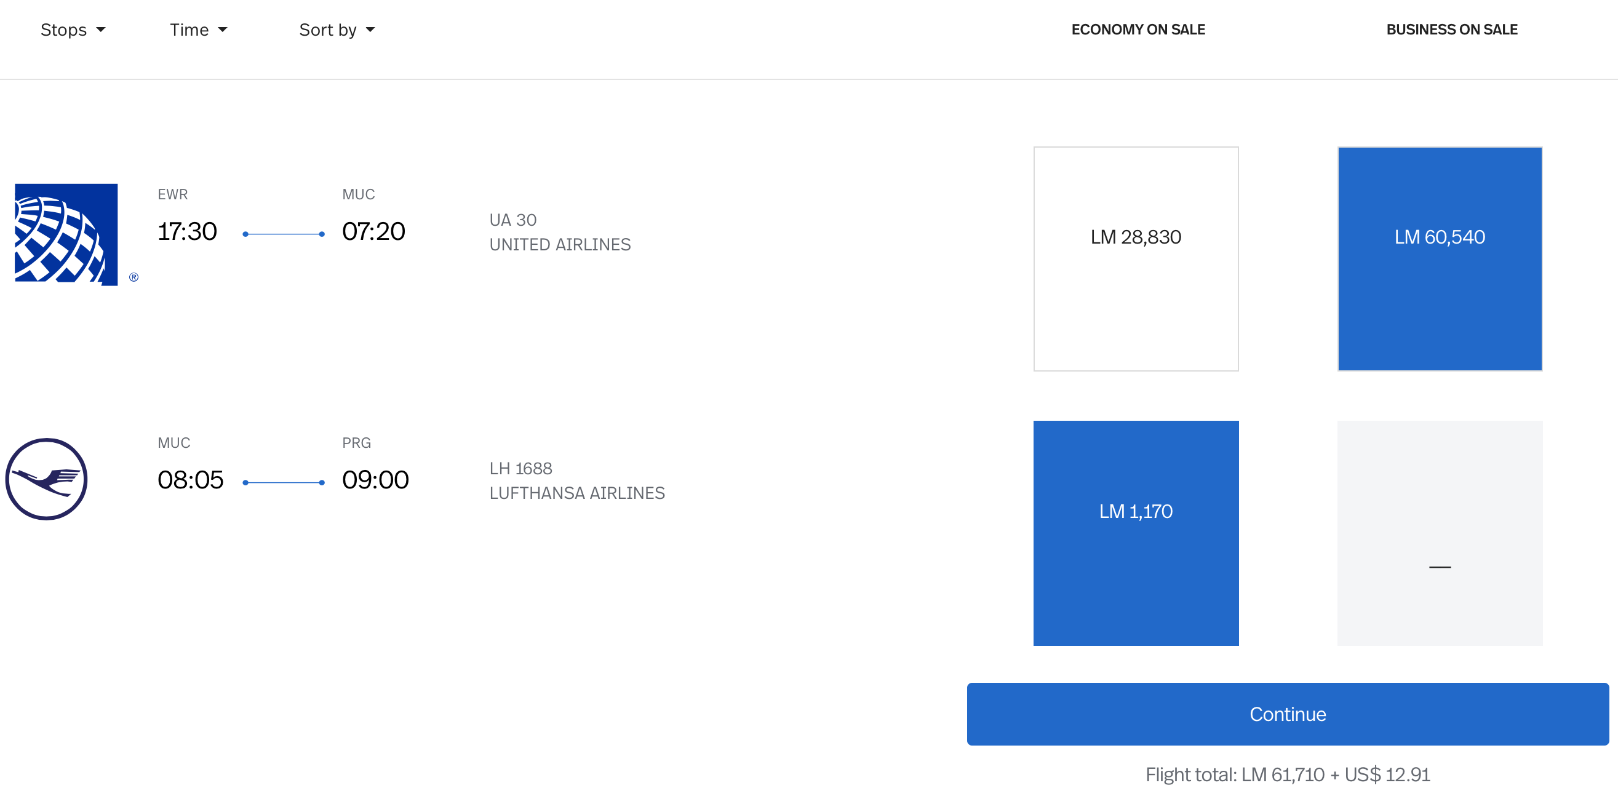This screenshot has width=1618, height=796.
Task: Select the ECONOMY ON SALE column header
Action: [x=1138, y=29]
